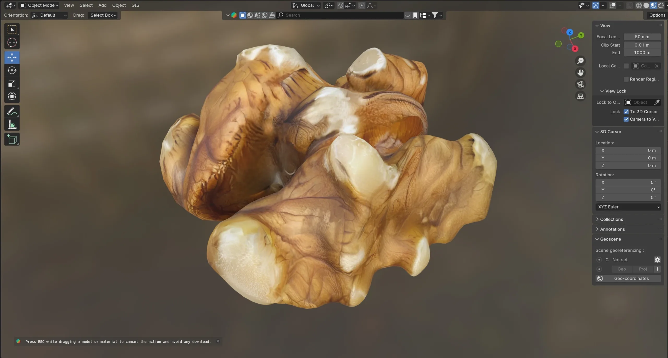Click the Options button at top right
668x358 pixels.
click(x=657, y=15)
